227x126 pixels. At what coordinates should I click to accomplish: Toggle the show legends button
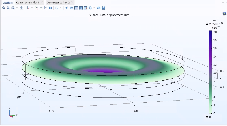pos(85,8)
